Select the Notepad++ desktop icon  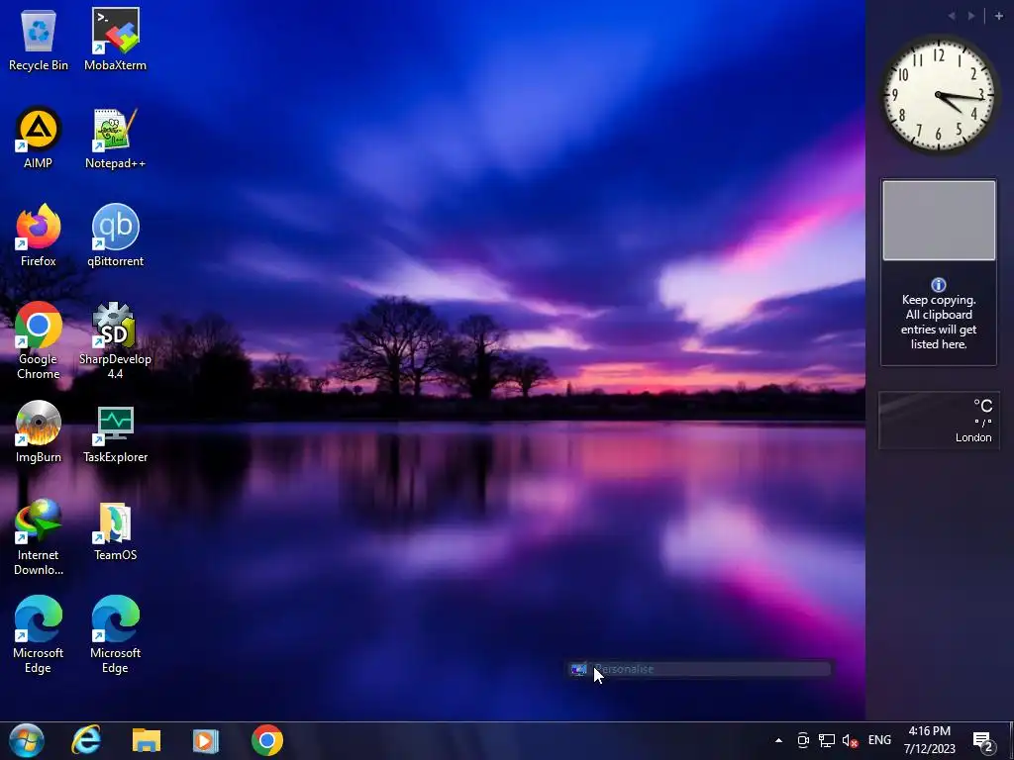coord(115,138)
